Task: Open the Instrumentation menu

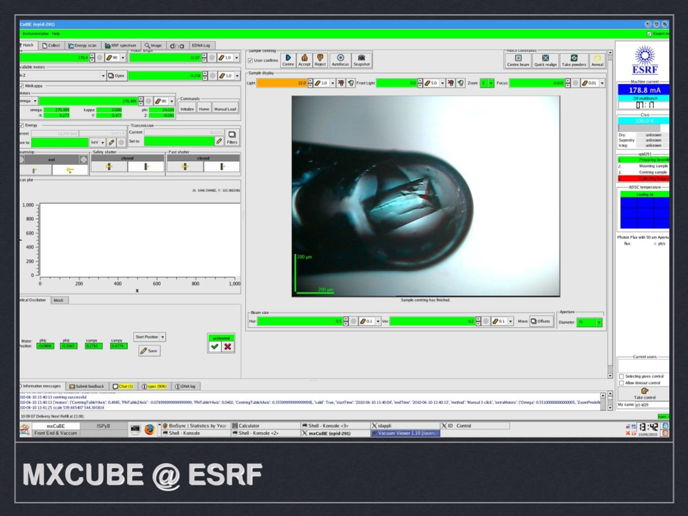Action: [35, 34]
